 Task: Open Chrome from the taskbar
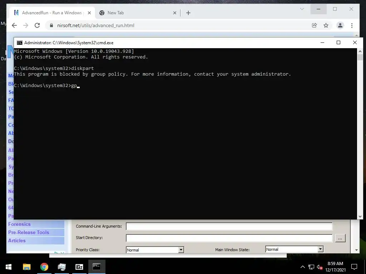(44, 267)
